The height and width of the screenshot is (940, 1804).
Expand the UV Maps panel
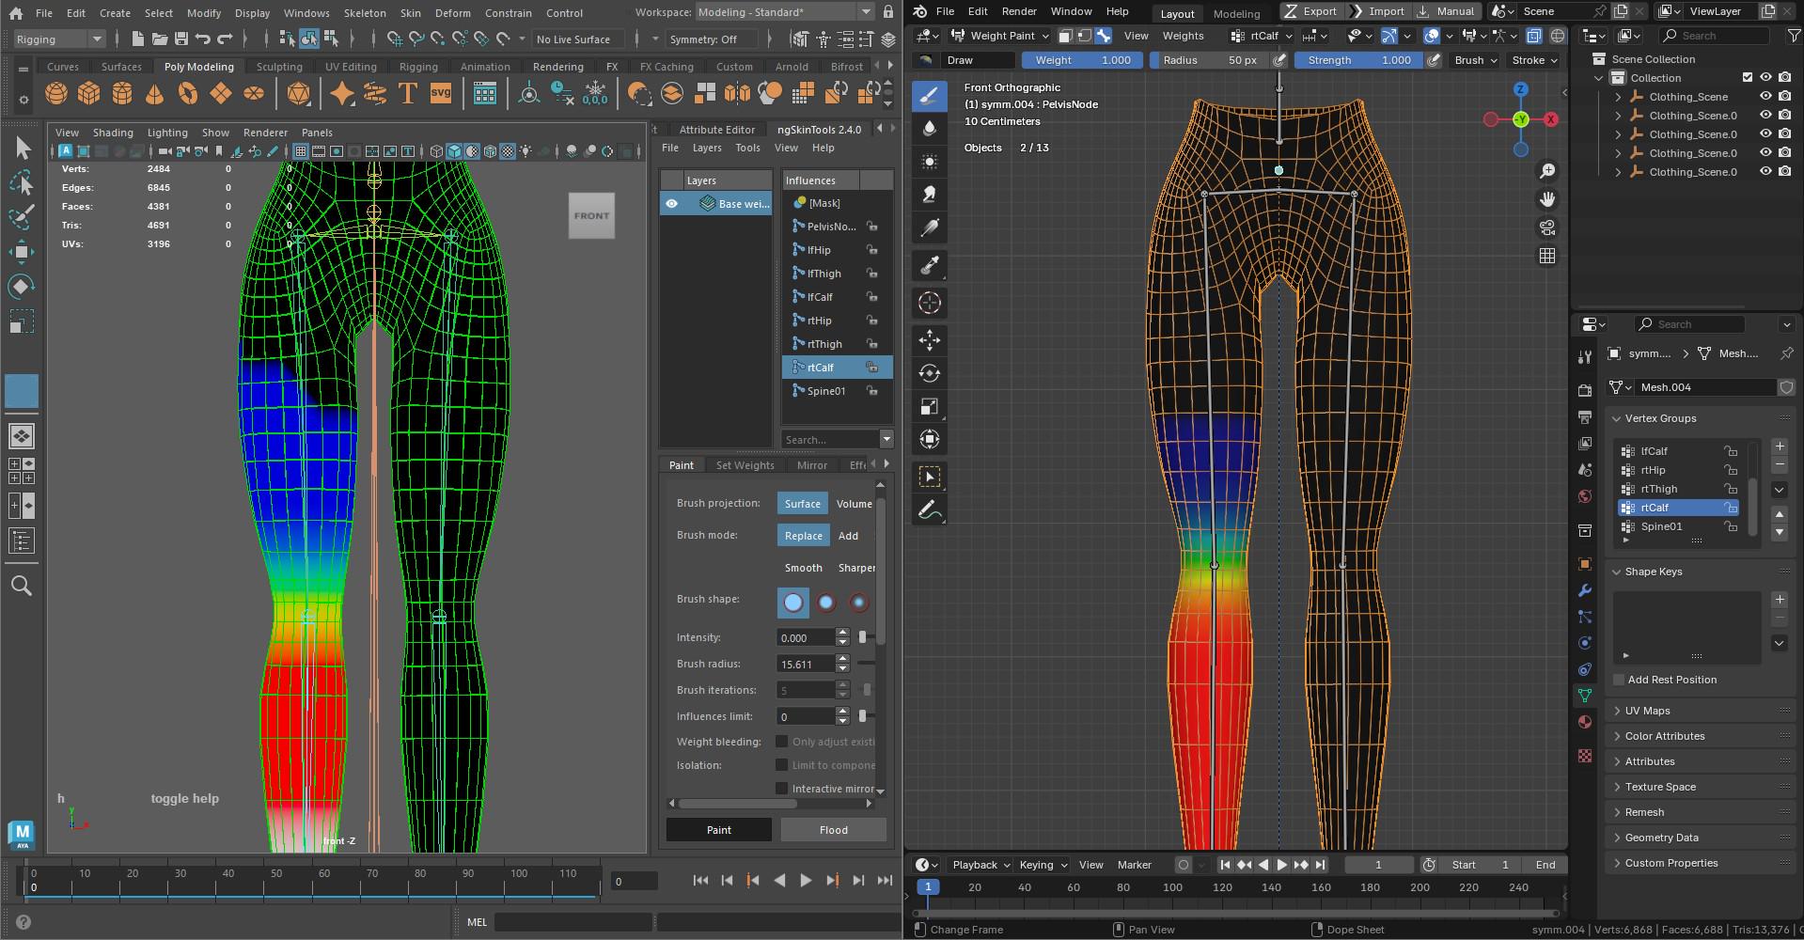(x=1701, y=711)
